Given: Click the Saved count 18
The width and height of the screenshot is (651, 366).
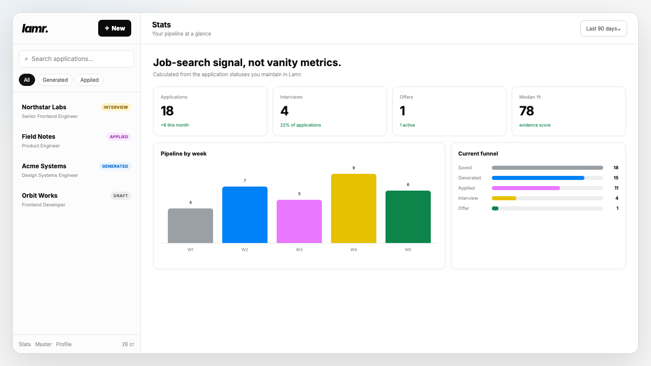Looking at the screenshot, I should (x=616, y=168).
